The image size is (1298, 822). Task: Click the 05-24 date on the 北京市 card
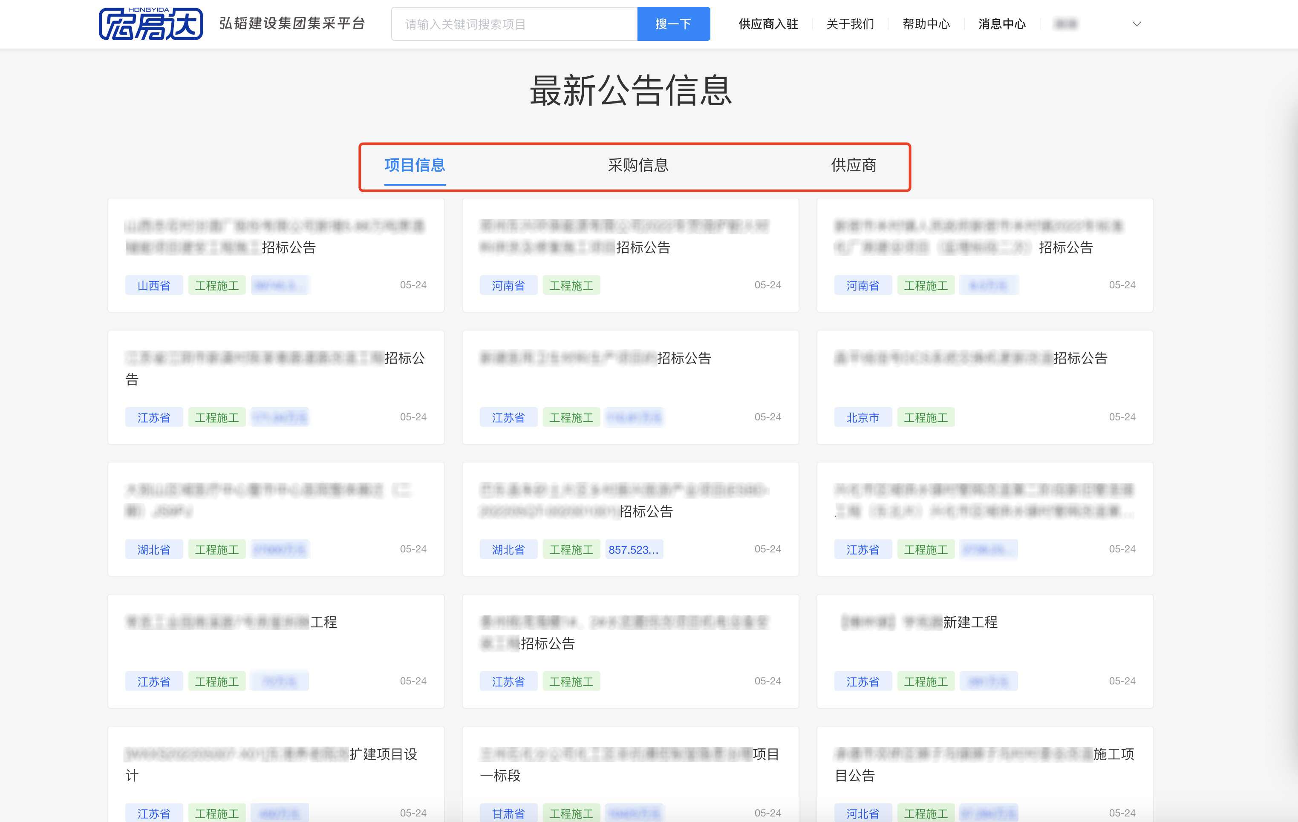coord(1122,417)
